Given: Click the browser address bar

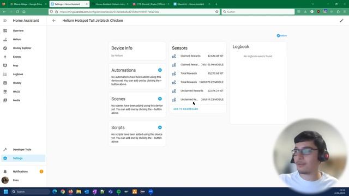Looking at the screenshot, I should coord(134,12).
